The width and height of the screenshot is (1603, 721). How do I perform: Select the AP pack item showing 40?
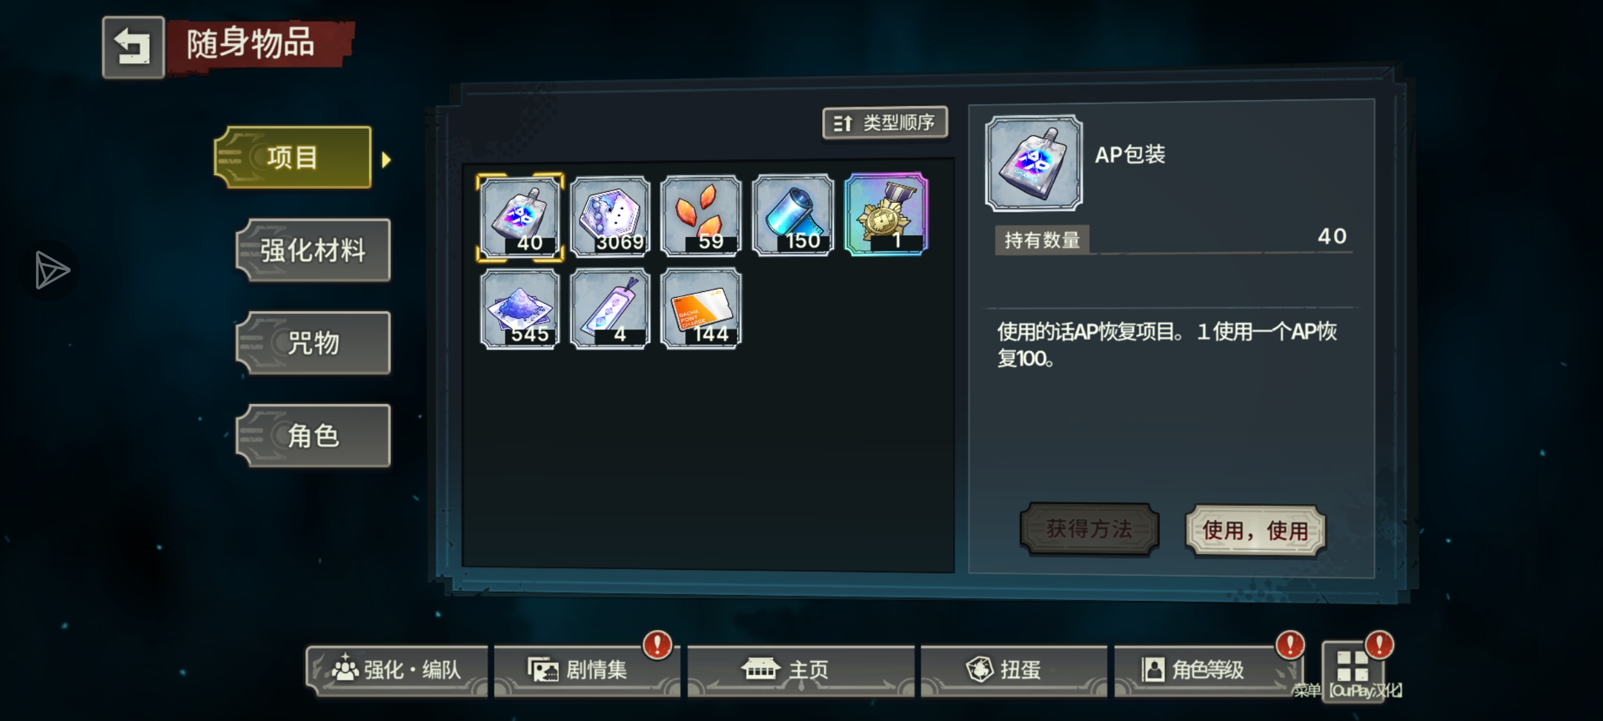coord(520,217)
